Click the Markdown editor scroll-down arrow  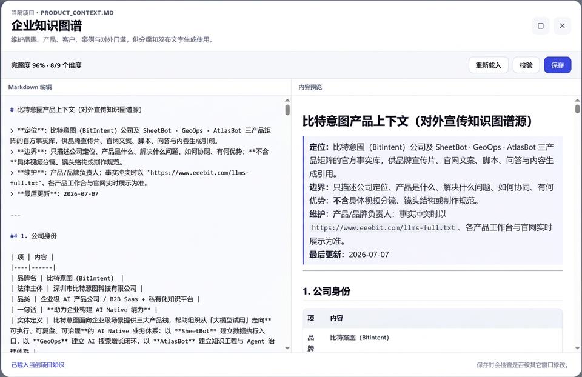click(x=287, y=348)
